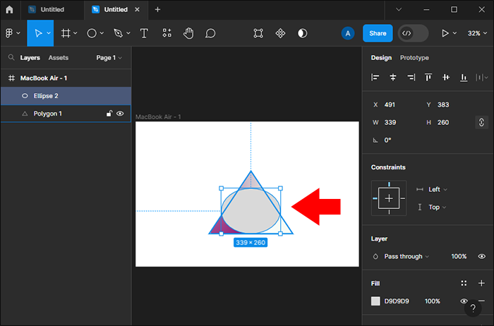
Task: Select the Comment tool
Action: [210, 33]
